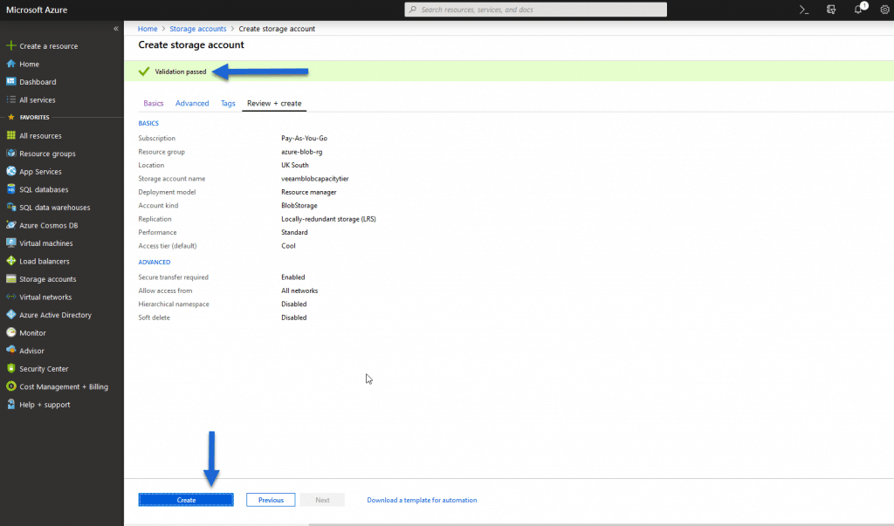Open the Storage accounts sidebar icon
Screen dimensions: 894x526
tap(10, 278)
